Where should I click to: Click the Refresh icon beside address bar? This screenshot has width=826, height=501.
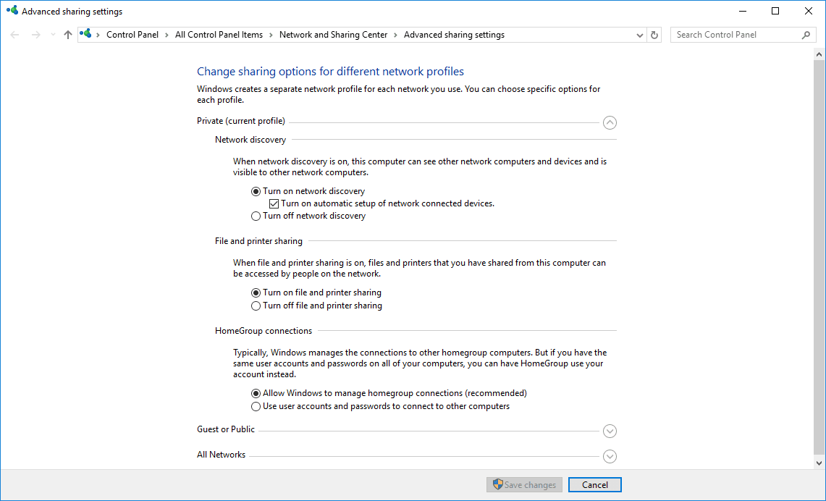click(654, 35)
